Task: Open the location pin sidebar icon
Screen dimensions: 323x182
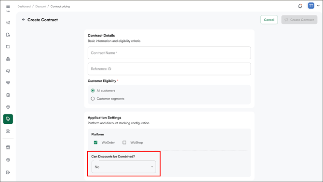Action: click(8, 107)
